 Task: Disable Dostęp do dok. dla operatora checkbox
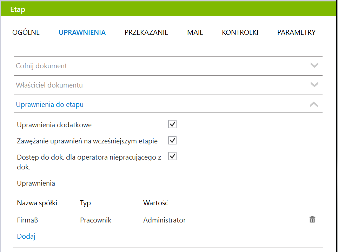click(172, 156)
